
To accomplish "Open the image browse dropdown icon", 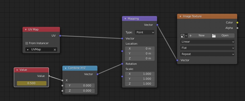I will click(184, 36).
